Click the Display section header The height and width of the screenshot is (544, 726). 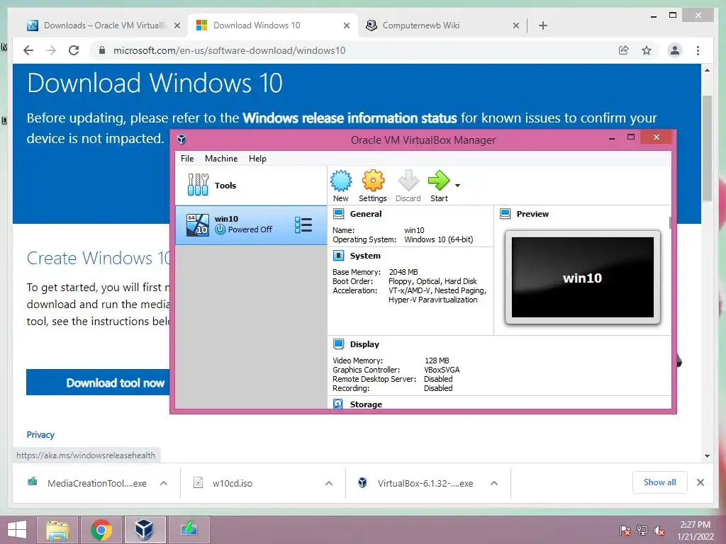point(364,344)
